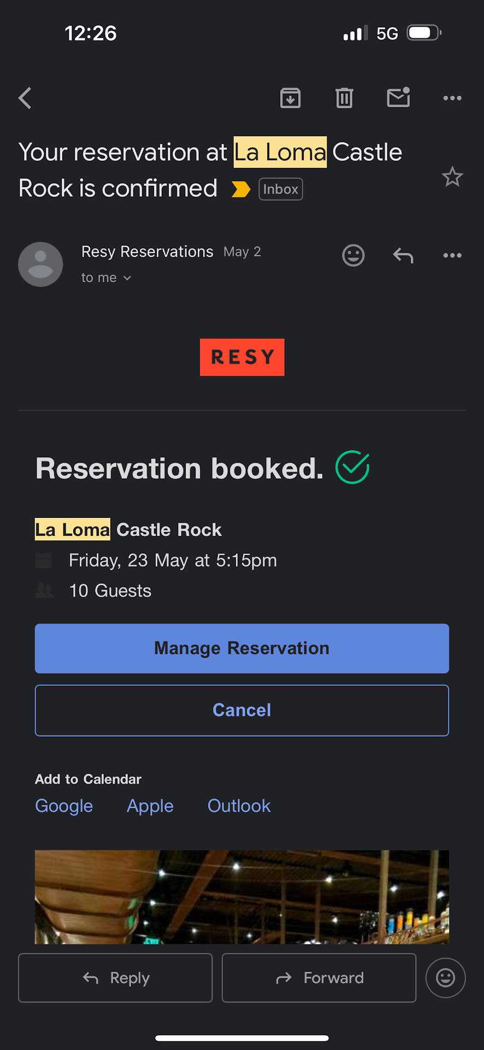484x1050 pixels.
Task: Archive this email
Action: [290, 98]
